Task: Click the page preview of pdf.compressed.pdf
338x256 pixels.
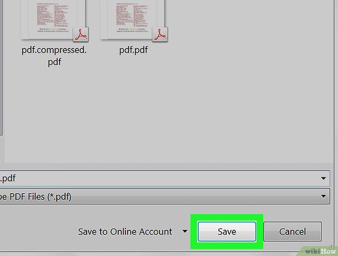Action: [x=53, y=18]
